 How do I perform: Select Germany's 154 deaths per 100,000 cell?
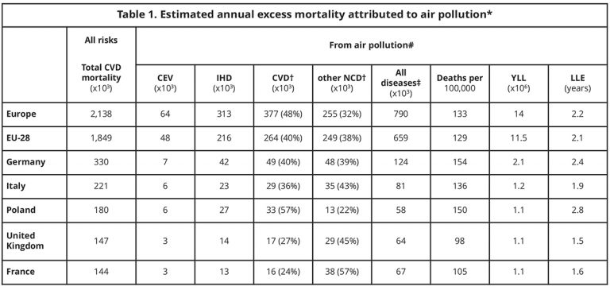(x=460, y=162)
